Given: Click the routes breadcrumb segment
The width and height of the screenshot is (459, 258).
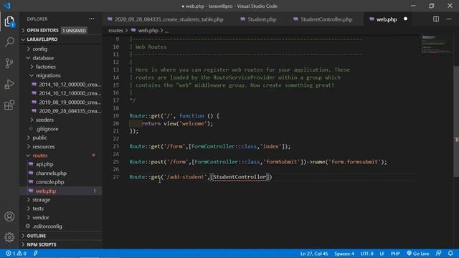Looking at the screenshot, I should 115,30.
